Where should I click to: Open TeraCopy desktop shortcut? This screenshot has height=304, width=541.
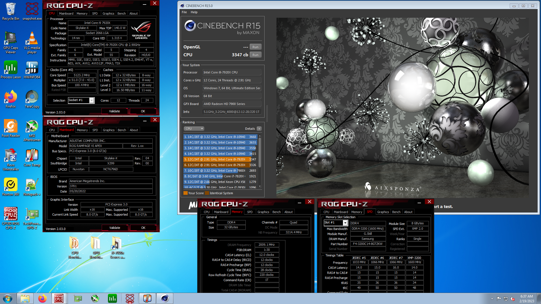coord(32,99)
